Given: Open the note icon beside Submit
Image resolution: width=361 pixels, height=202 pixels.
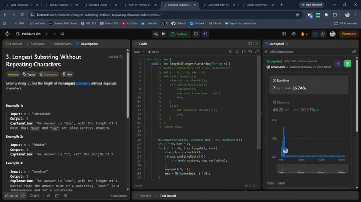Looking at the screenshot, I should tap(196, 34).
